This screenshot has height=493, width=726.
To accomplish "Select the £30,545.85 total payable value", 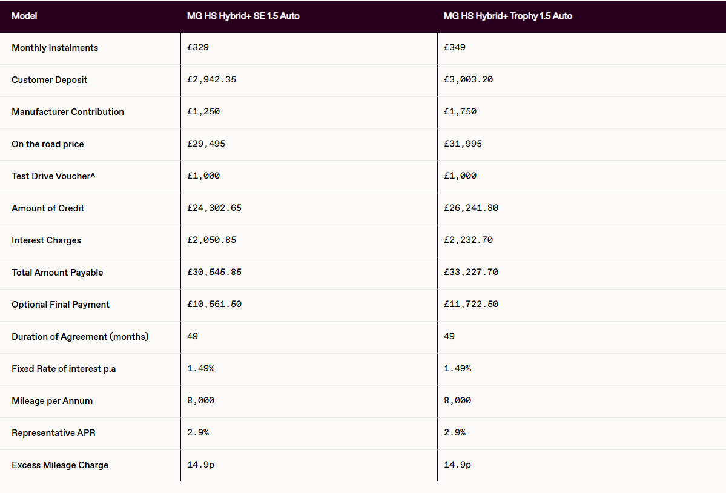I will point(214,272).
